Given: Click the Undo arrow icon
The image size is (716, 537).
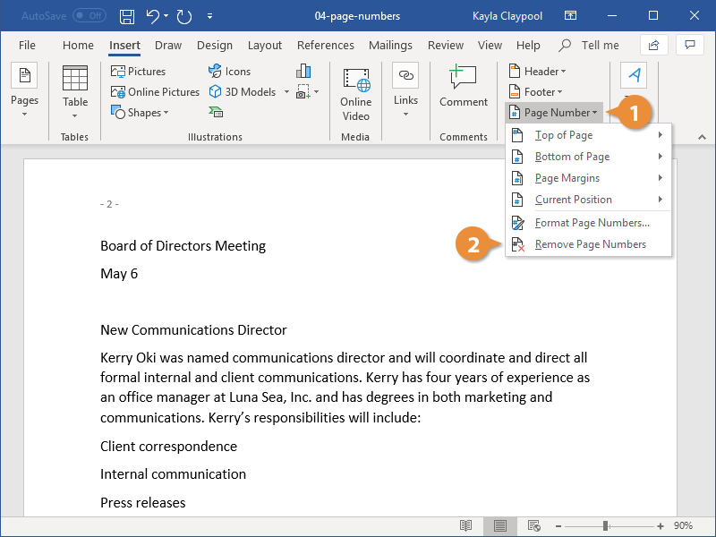Looking at the screenshot, I should [153, 16].
